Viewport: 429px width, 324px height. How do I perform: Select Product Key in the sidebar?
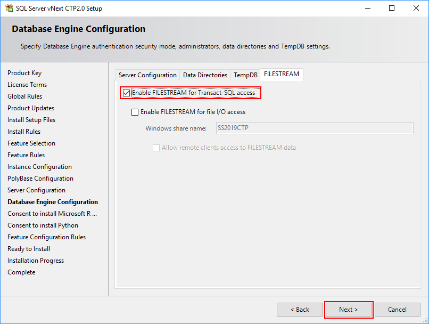[24, 72]
